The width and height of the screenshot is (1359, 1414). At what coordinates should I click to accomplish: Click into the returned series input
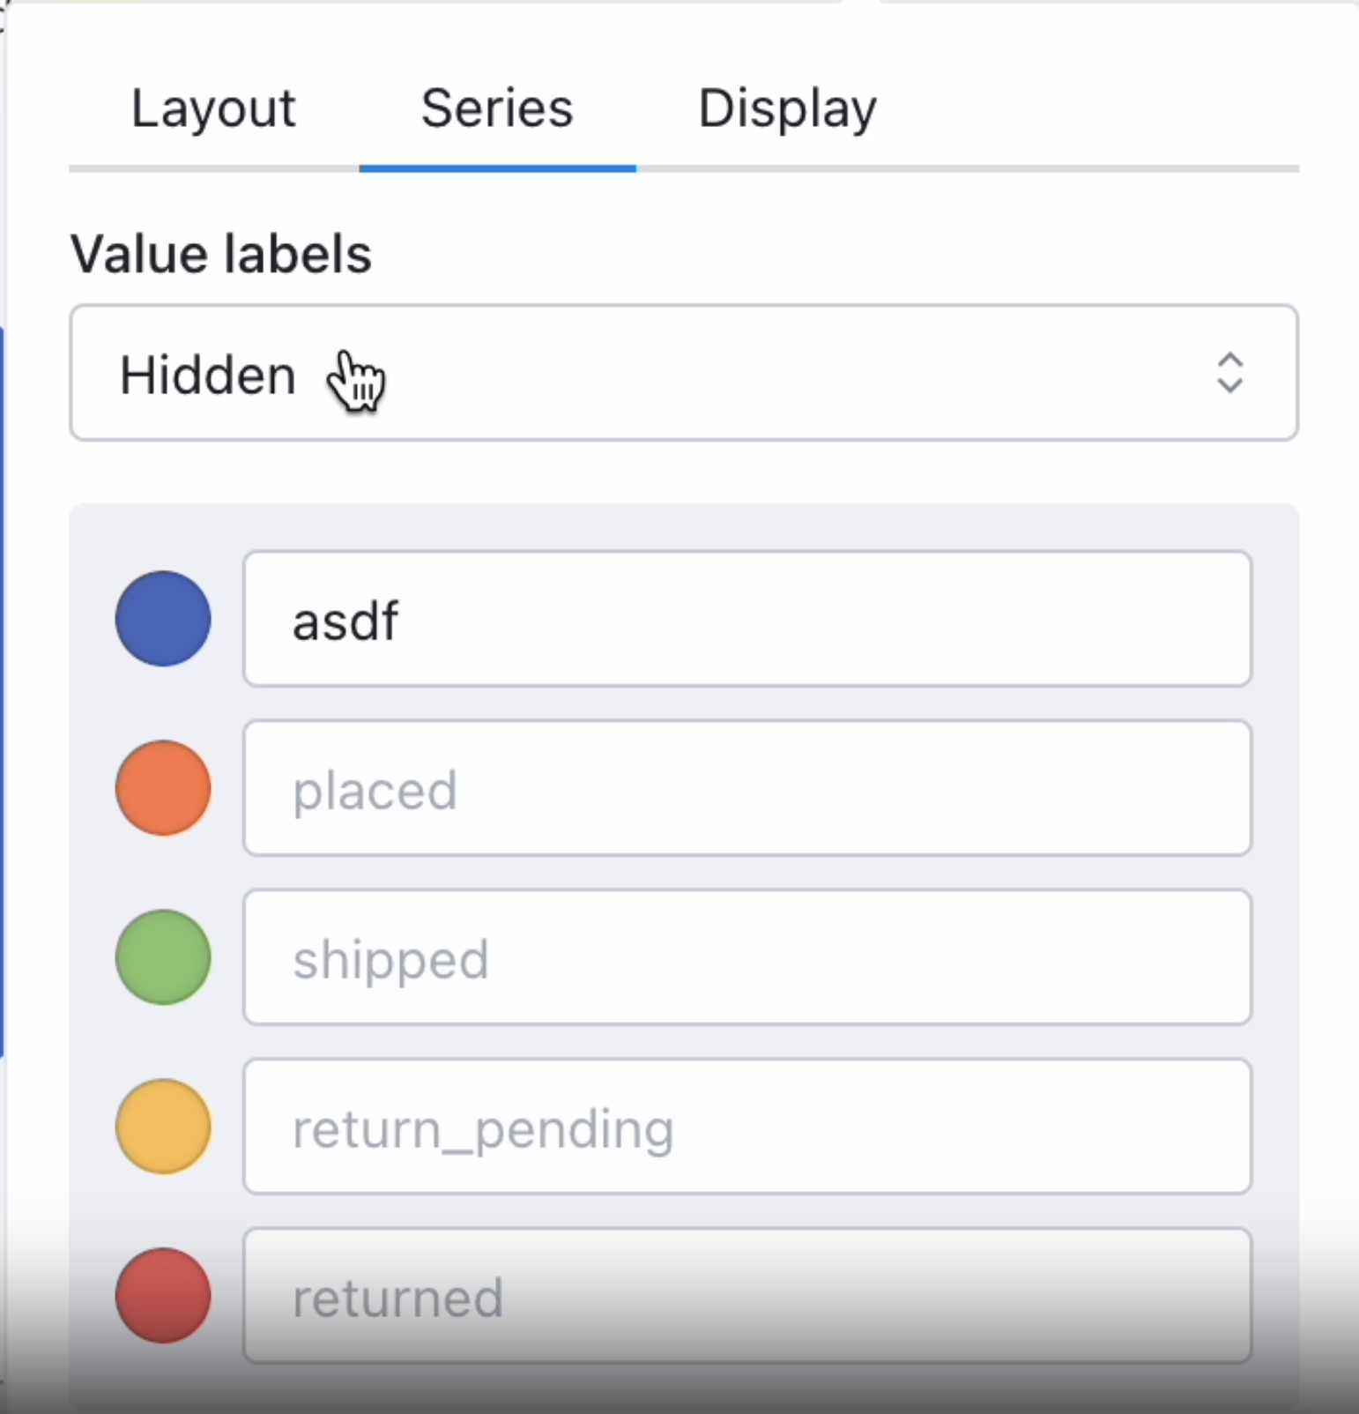pos(747,1296)
